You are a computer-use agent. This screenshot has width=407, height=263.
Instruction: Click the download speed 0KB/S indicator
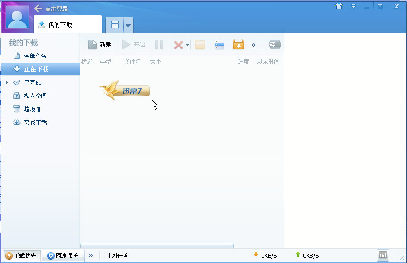[265, 255]
